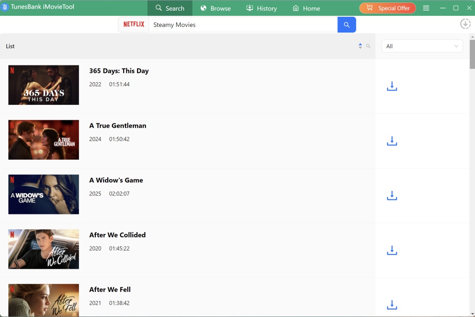Image resolution: width=475 pixels, height=317 pixels.
Task: Click the search icon in the list header
Action: [368, 46]
